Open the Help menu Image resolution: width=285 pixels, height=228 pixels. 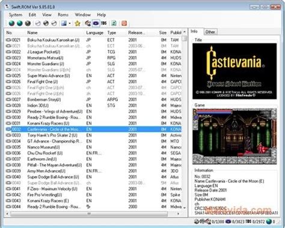tap(102, 15)
